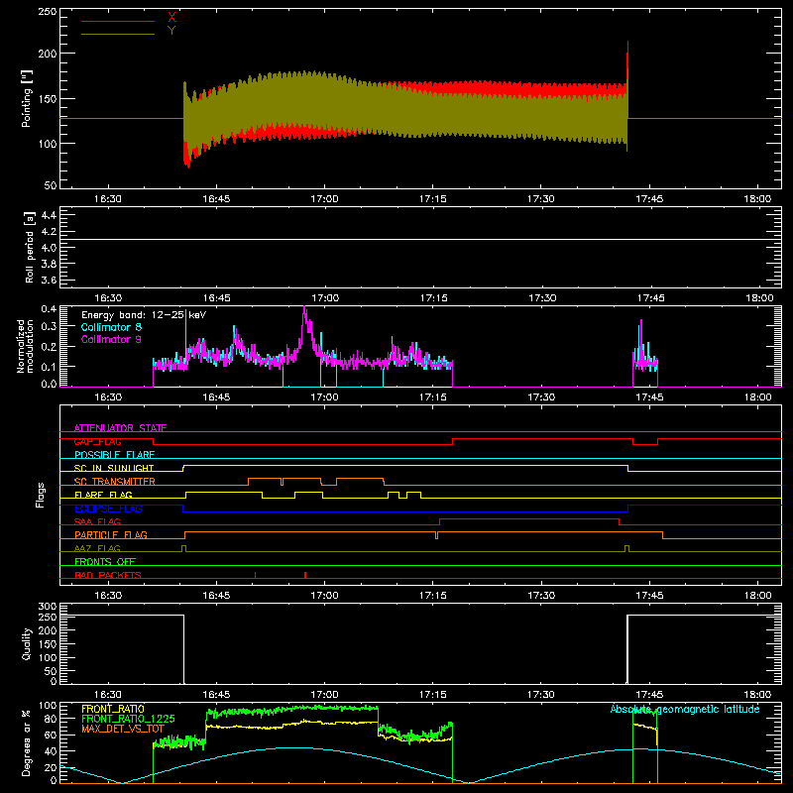Click BAD_PACKETS tick mark near 16:50
Screen dimensions: 793x793
click(256, 575)
